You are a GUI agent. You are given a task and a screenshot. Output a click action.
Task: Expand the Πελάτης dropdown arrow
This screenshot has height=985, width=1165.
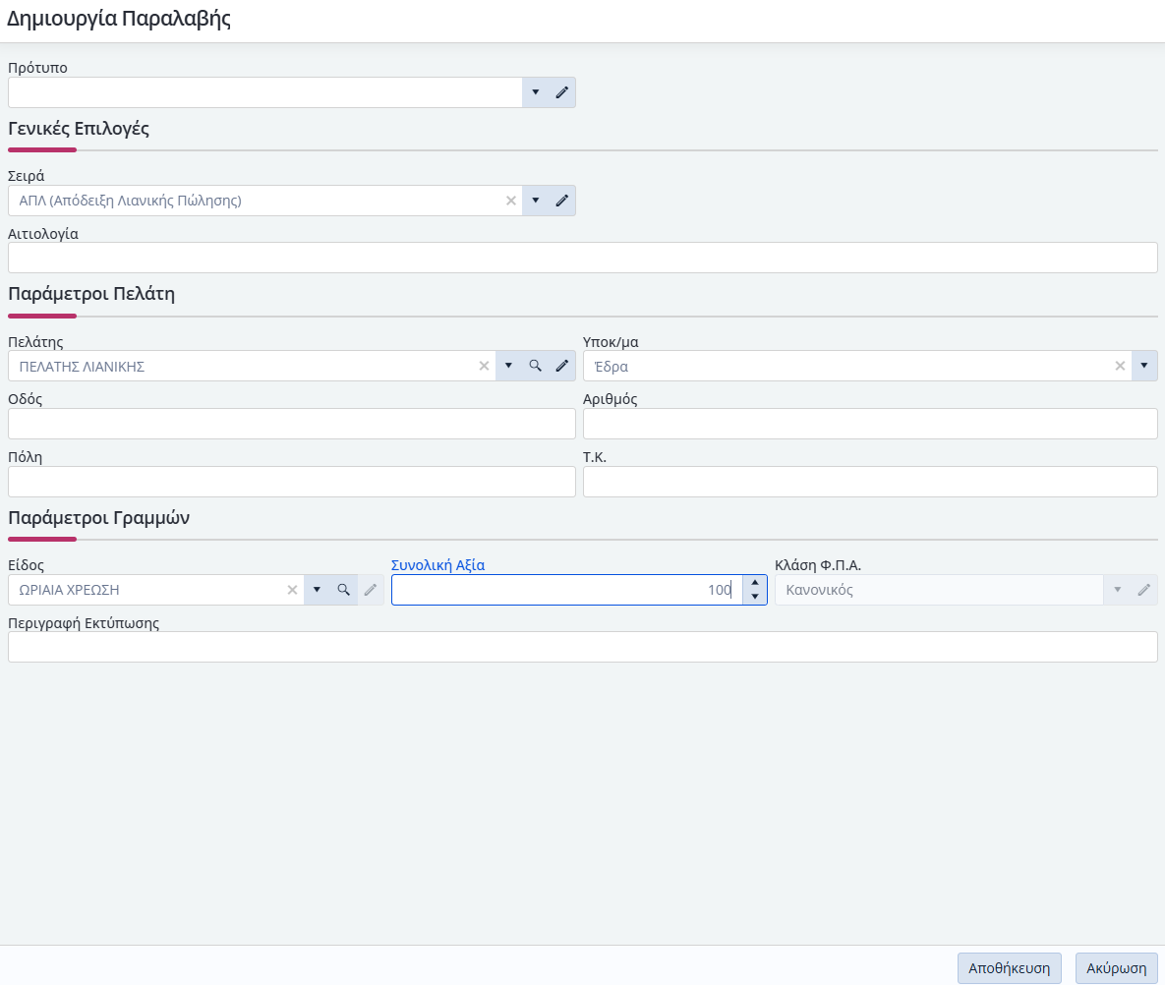point(508,366)
